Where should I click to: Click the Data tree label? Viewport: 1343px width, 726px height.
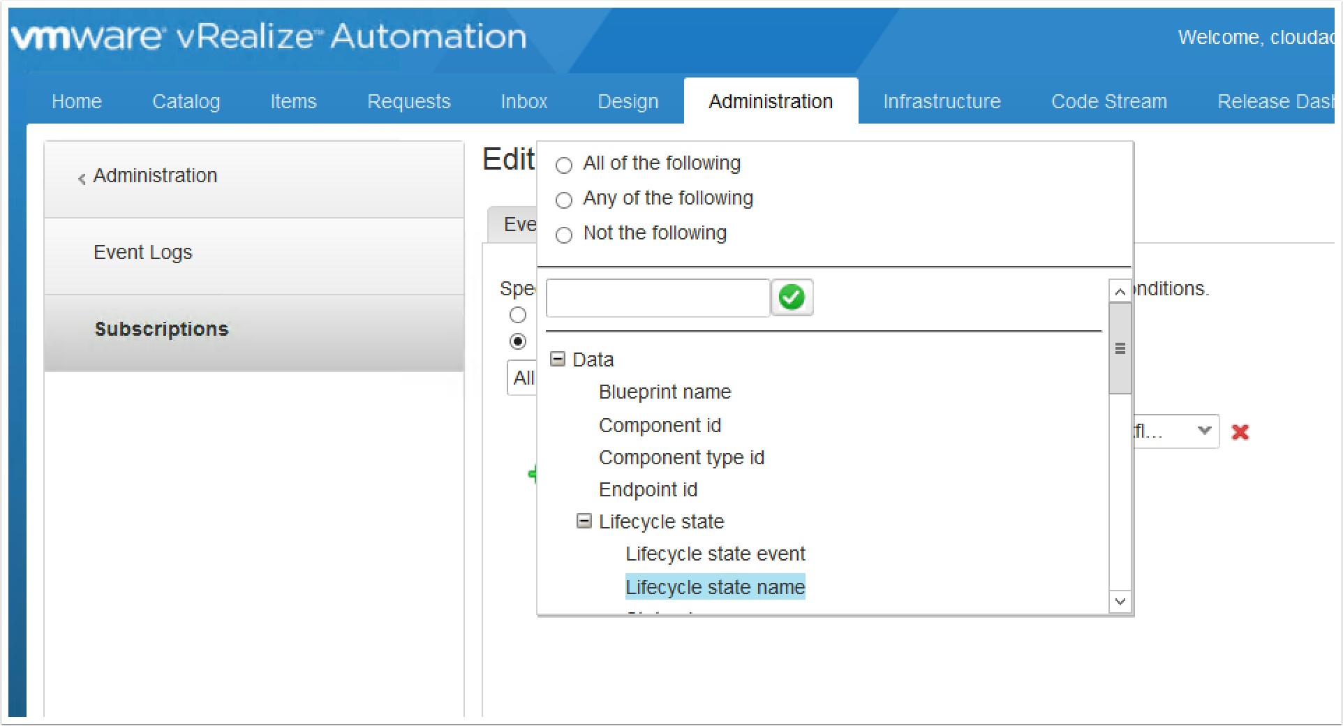tap(593, 360)
